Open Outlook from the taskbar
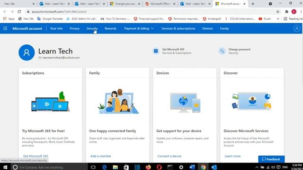The height and width of the screenshot is (170, 303). [x=214, y=167]
